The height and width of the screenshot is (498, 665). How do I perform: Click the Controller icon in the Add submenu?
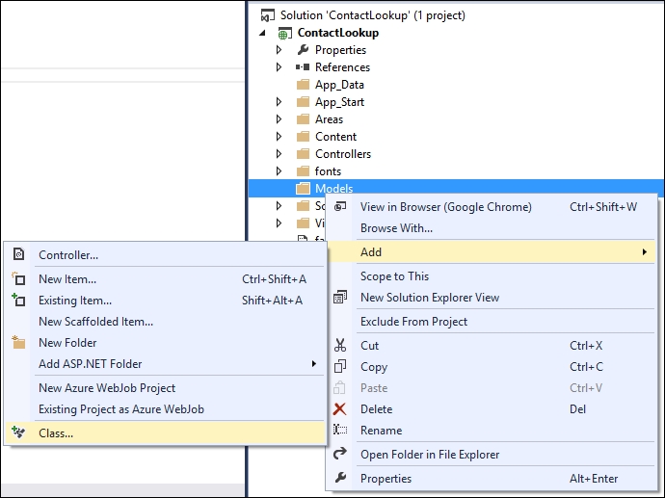pyautogui.click(x=18, y=255)
